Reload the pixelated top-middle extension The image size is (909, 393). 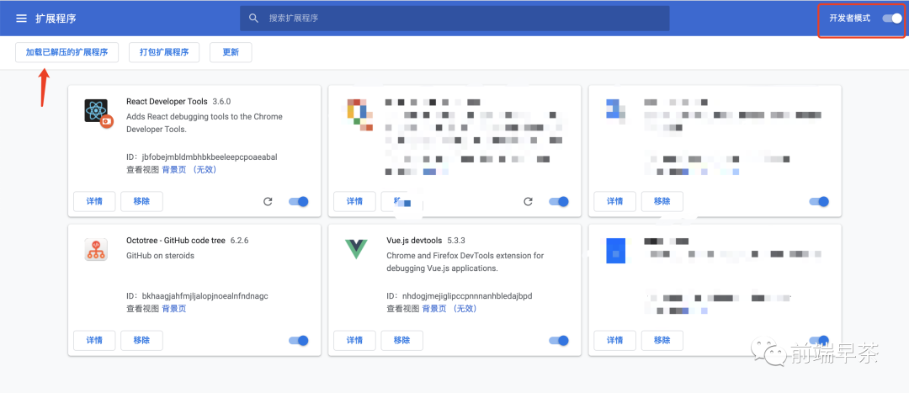coord(528,202)
